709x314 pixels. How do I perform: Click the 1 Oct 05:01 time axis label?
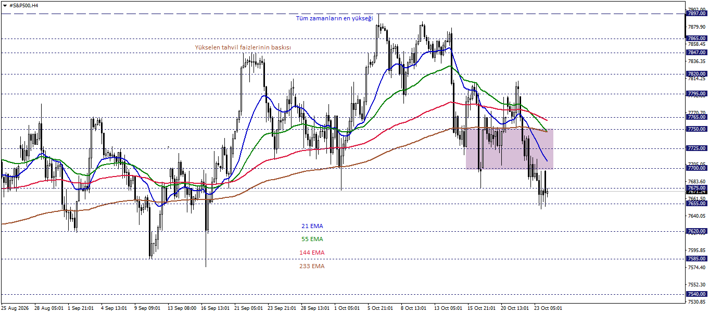[347, 308]
